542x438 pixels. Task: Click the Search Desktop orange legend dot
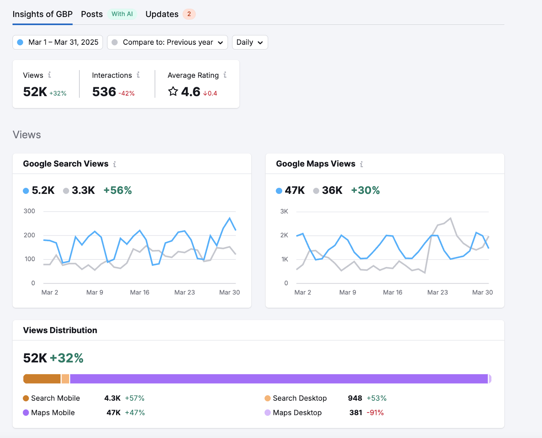(267, 398)
